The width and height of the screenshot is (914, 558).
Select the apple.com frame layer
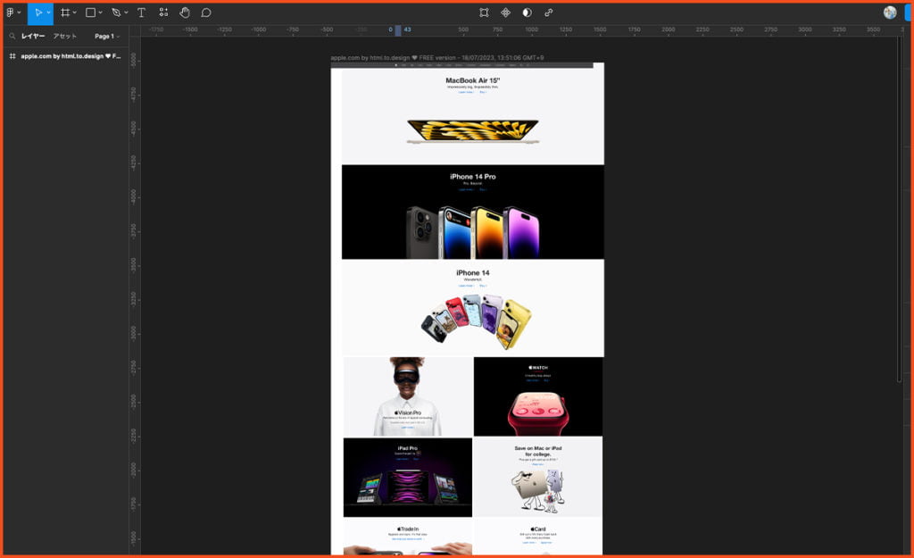tap(70, 56)
